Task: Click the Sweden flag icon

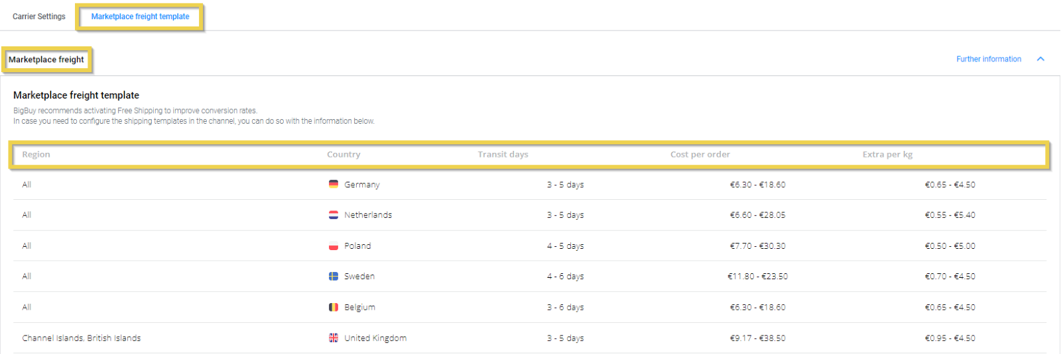Action: [334, 277]
